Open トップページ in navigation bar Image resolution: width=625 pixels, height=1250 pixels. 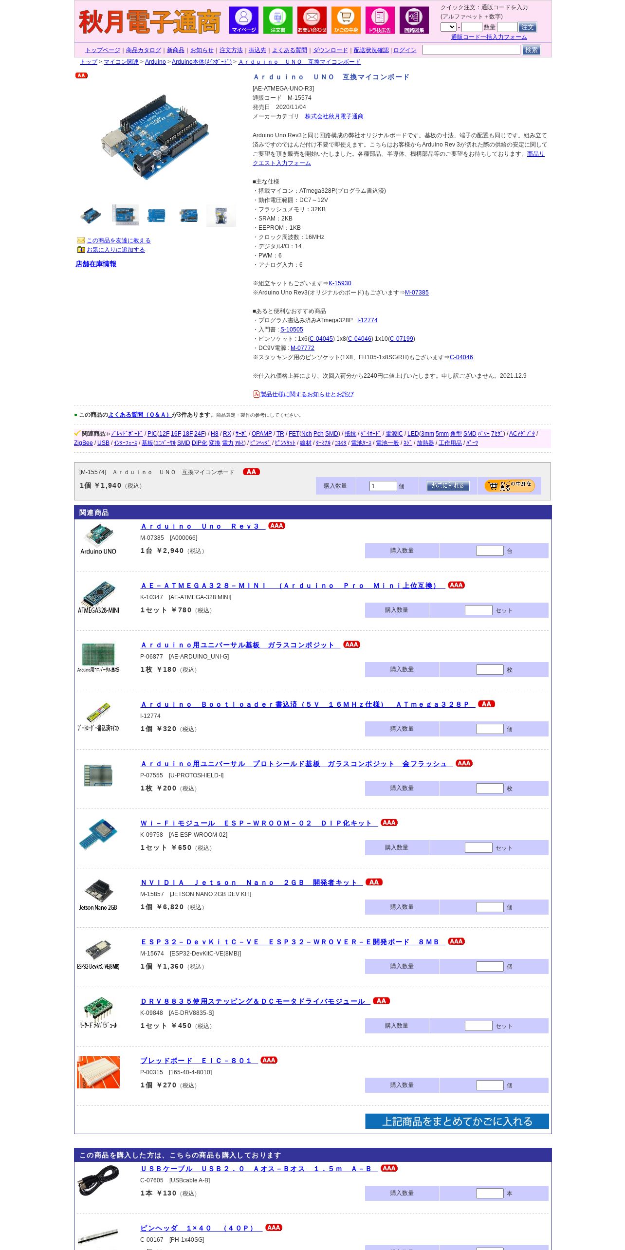coord(103,50)
